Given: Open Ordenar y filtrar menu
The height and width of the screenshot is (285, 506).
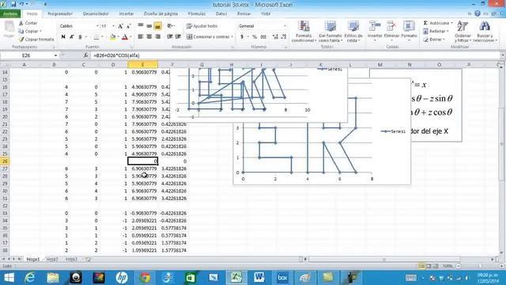Looking at the screenshot, I should [x=463, y=32].
